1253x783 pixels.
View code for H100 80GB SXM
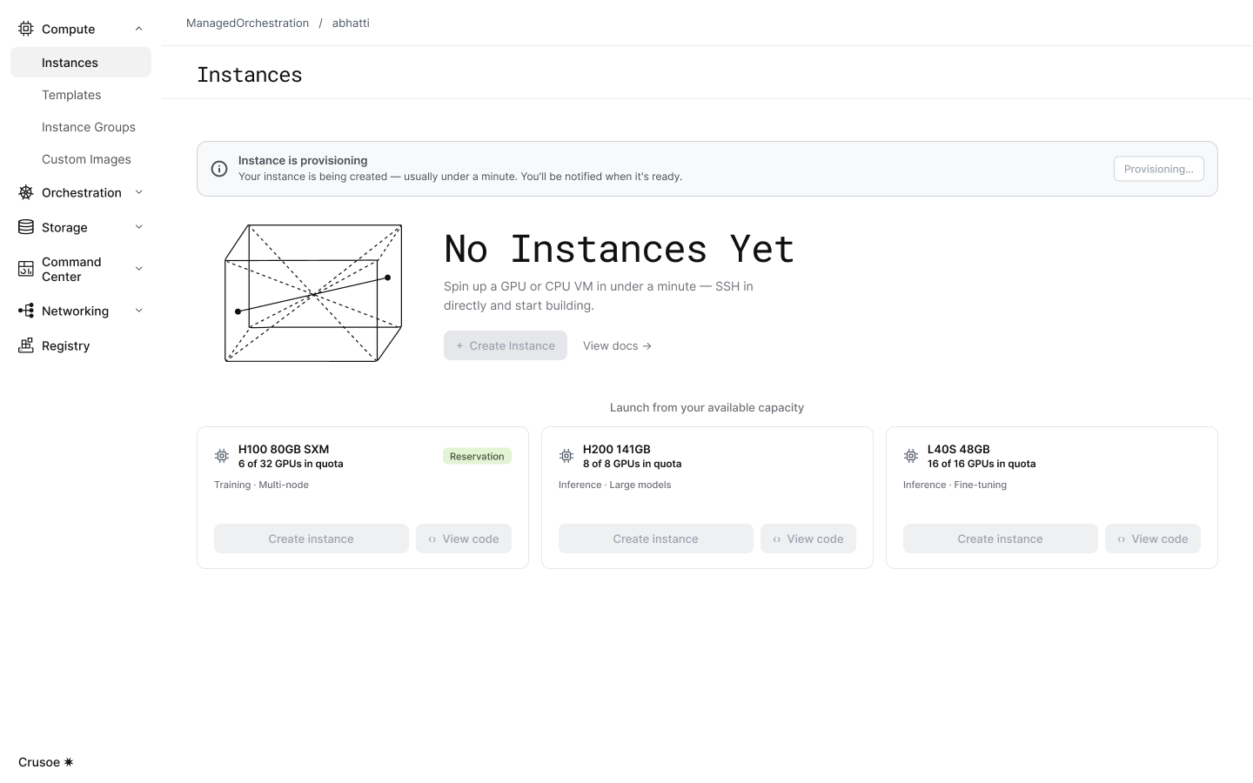click(x=464, y=539)
